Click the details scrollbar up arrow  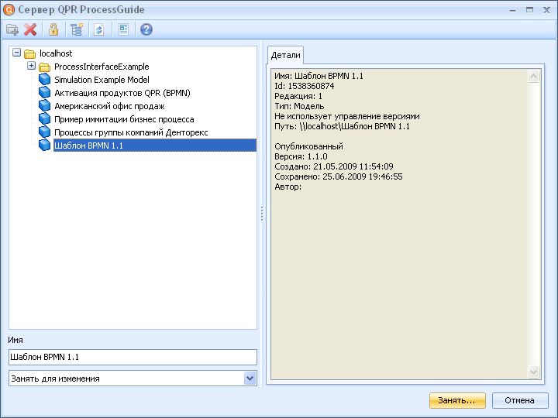point(533,76)
